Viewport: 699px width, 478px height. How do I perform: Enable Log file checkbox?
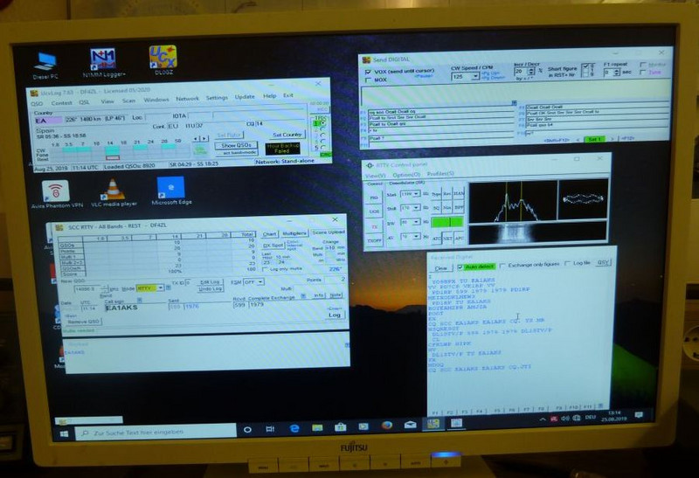[x=567, y=264]
